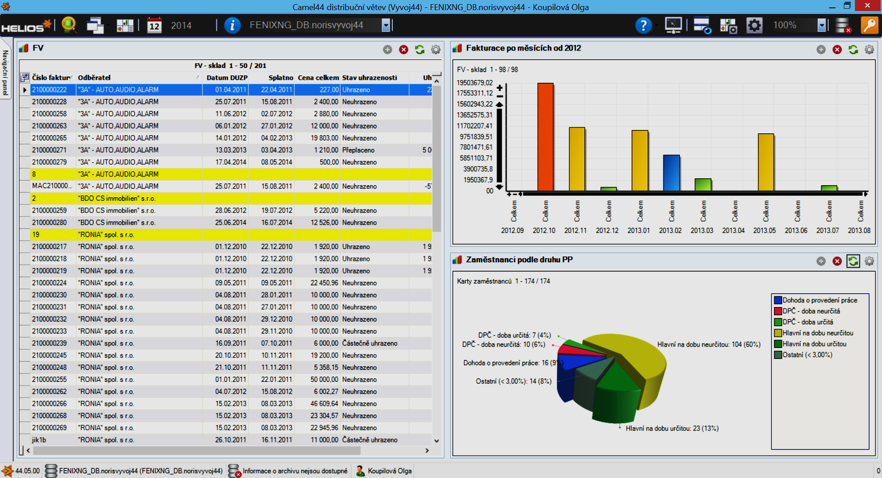The width and height of the screenshot is (882, 478).
Task: Select yellow group row 19 "RONIA" spol. s r.o.
Action: [226, 234]
